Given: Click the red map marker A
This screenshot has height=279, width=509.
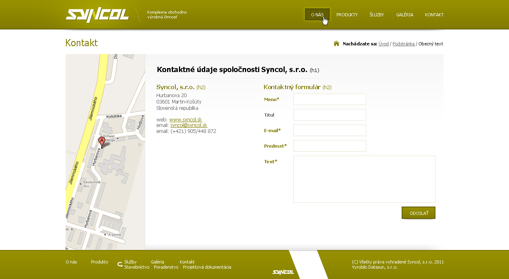Looking at the screenshot, I should click(x=102, y=142).
